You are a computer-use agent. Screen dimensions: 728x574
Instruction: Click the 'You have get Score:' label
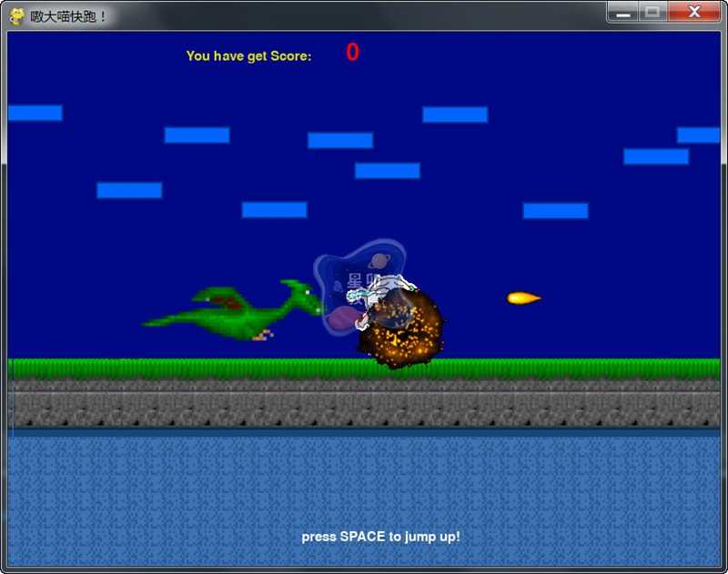(x=248, y=56)
